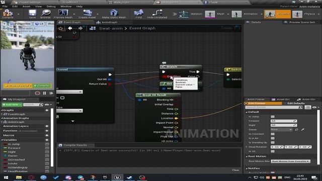Toggle the Is Sit checkbox
Image resolution: width=322 pixels, height=181 pixels.
(x=273, y=151)
